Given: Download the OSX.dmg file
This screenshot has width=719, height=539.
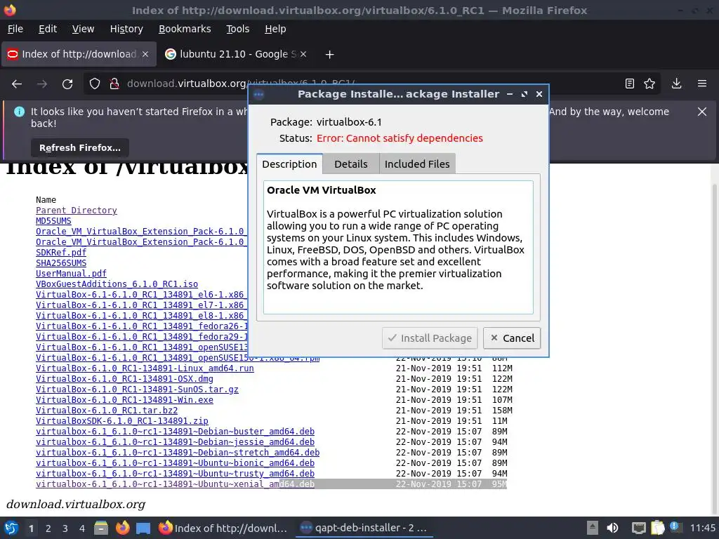Looking at the screenshot, I should 125,378.
